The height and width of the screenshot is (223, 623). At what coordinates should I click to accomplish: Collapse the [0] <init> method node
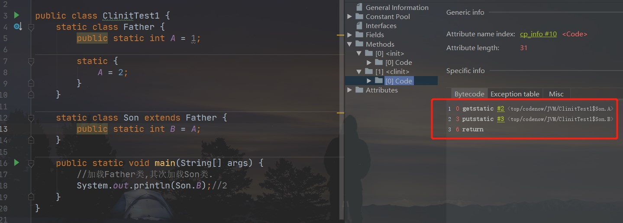pyautogui.click(x=359, y=54)
